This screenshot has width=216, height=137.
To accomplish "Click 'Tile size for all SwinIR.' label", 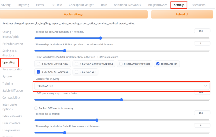I will pyautogui.click(x=48, y=114).
